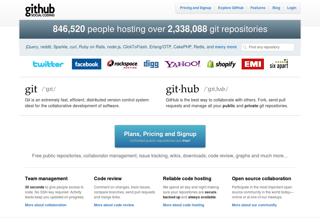Click the 'GitHub is the best way' description
The width and height of the screenshot is (320, 218).
(x=227, y=103)
